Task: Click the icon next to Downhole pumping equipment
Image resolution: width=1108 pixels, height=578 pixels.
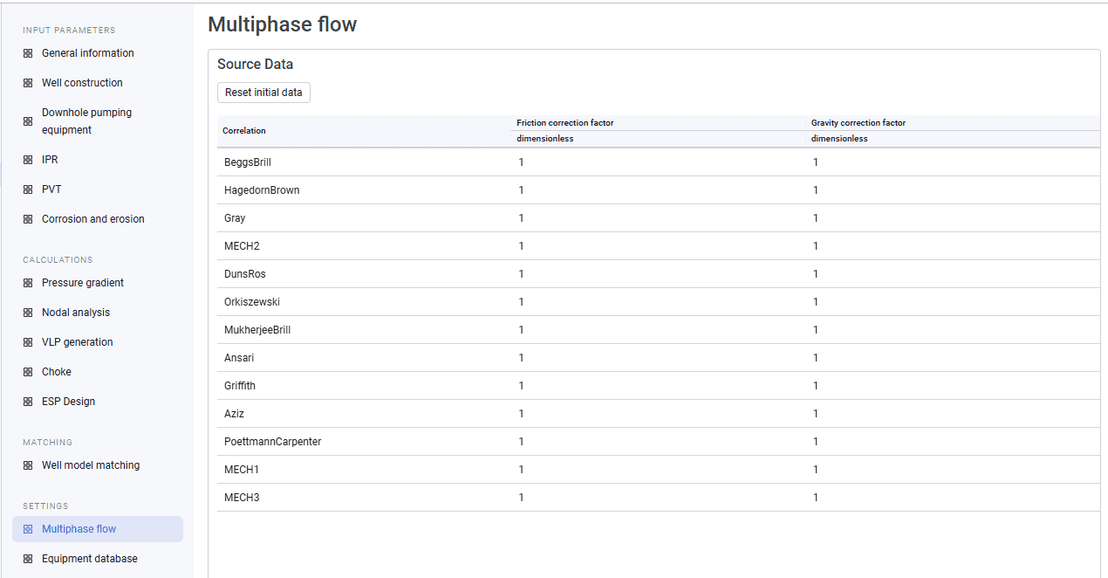Action: click(x=28, y=121)
